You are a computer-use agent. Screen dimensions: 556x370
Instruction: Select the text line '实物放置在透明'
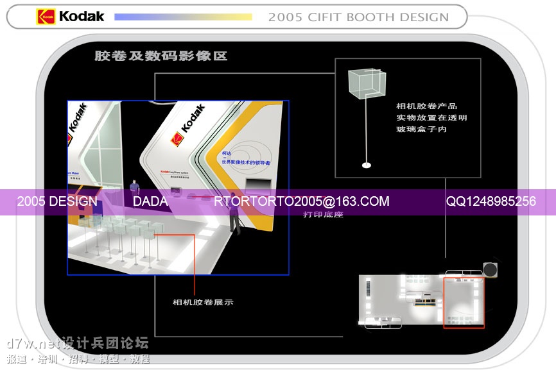(431, 117)
